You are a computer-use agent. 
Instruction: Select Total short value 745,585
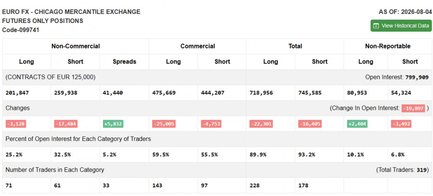pyautogui.click(x=310, y=93)
